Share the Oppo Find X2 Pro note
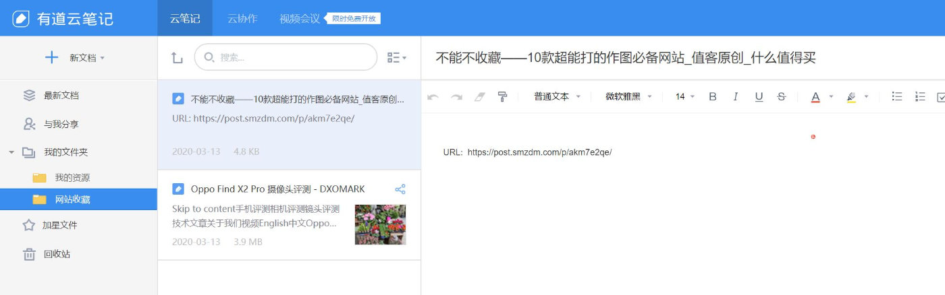This screenshot has height=295, width=945. [400, 189]
